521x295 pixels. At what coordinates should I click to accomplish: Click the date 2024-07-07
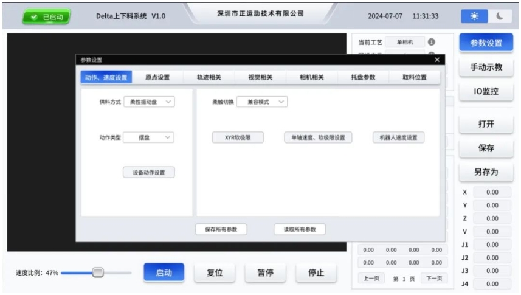coord(385,16)
